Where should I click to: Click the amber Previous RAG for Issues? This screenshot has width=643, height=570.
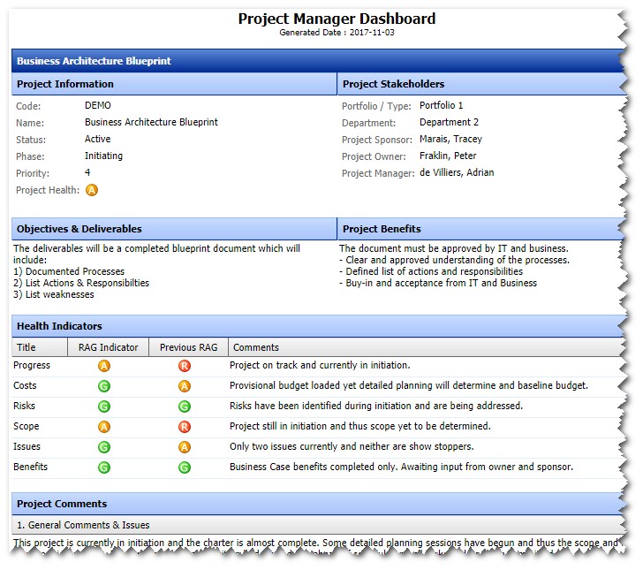185,447
